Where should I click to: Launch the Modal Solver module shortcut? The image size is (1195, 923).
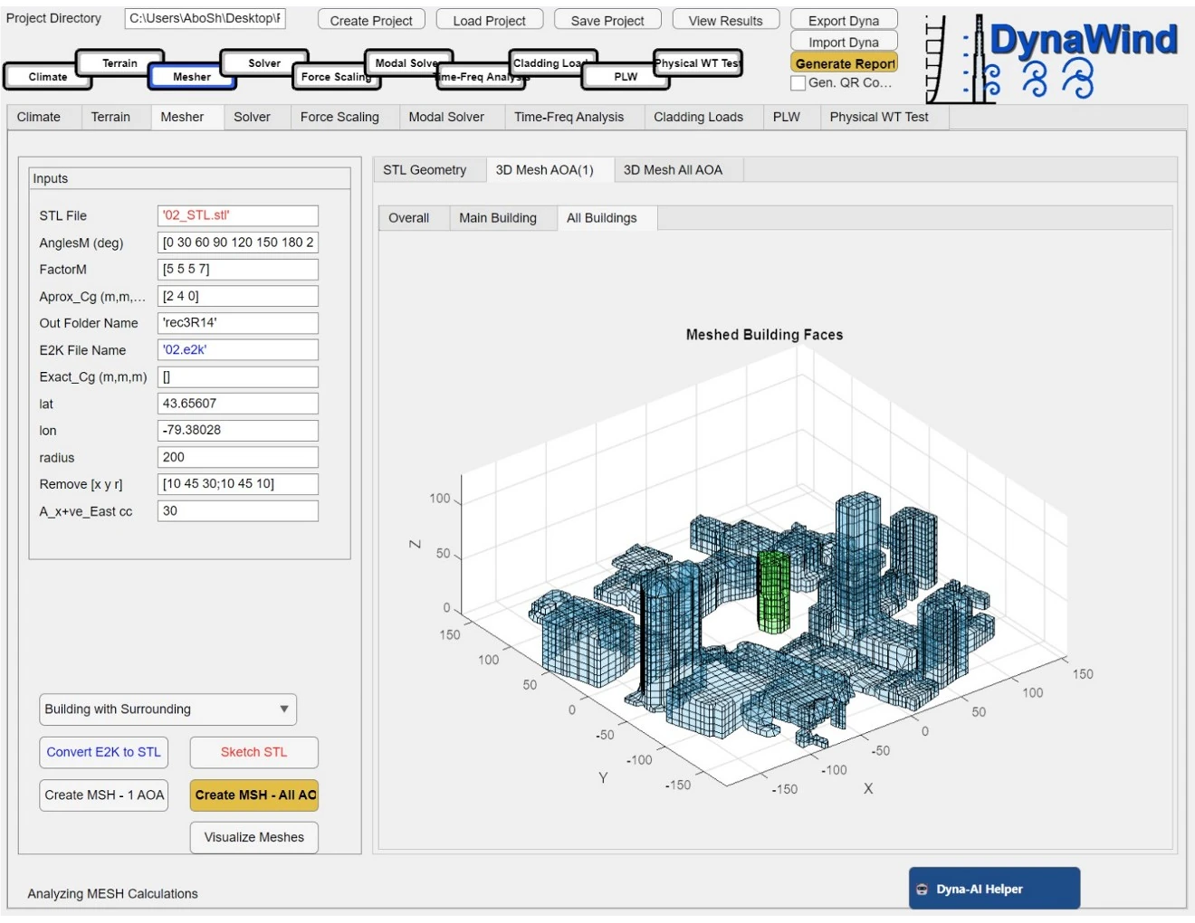406,63
